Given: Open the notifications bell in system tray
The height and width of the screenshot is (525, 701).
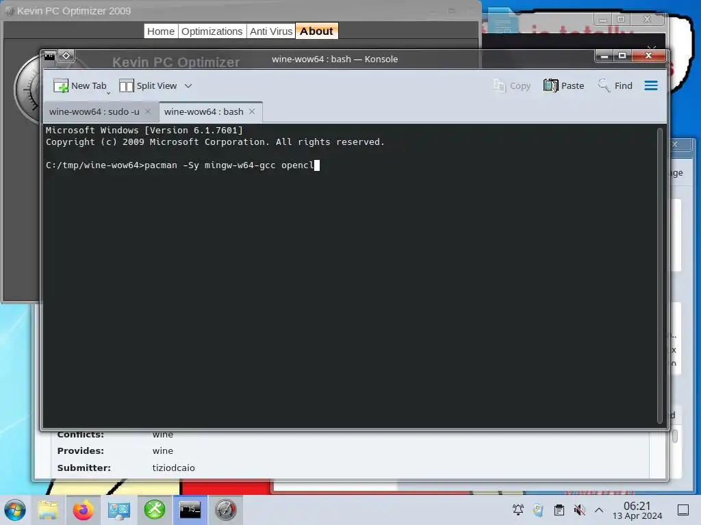Looking at the screenshot, I should pos(518,510).
